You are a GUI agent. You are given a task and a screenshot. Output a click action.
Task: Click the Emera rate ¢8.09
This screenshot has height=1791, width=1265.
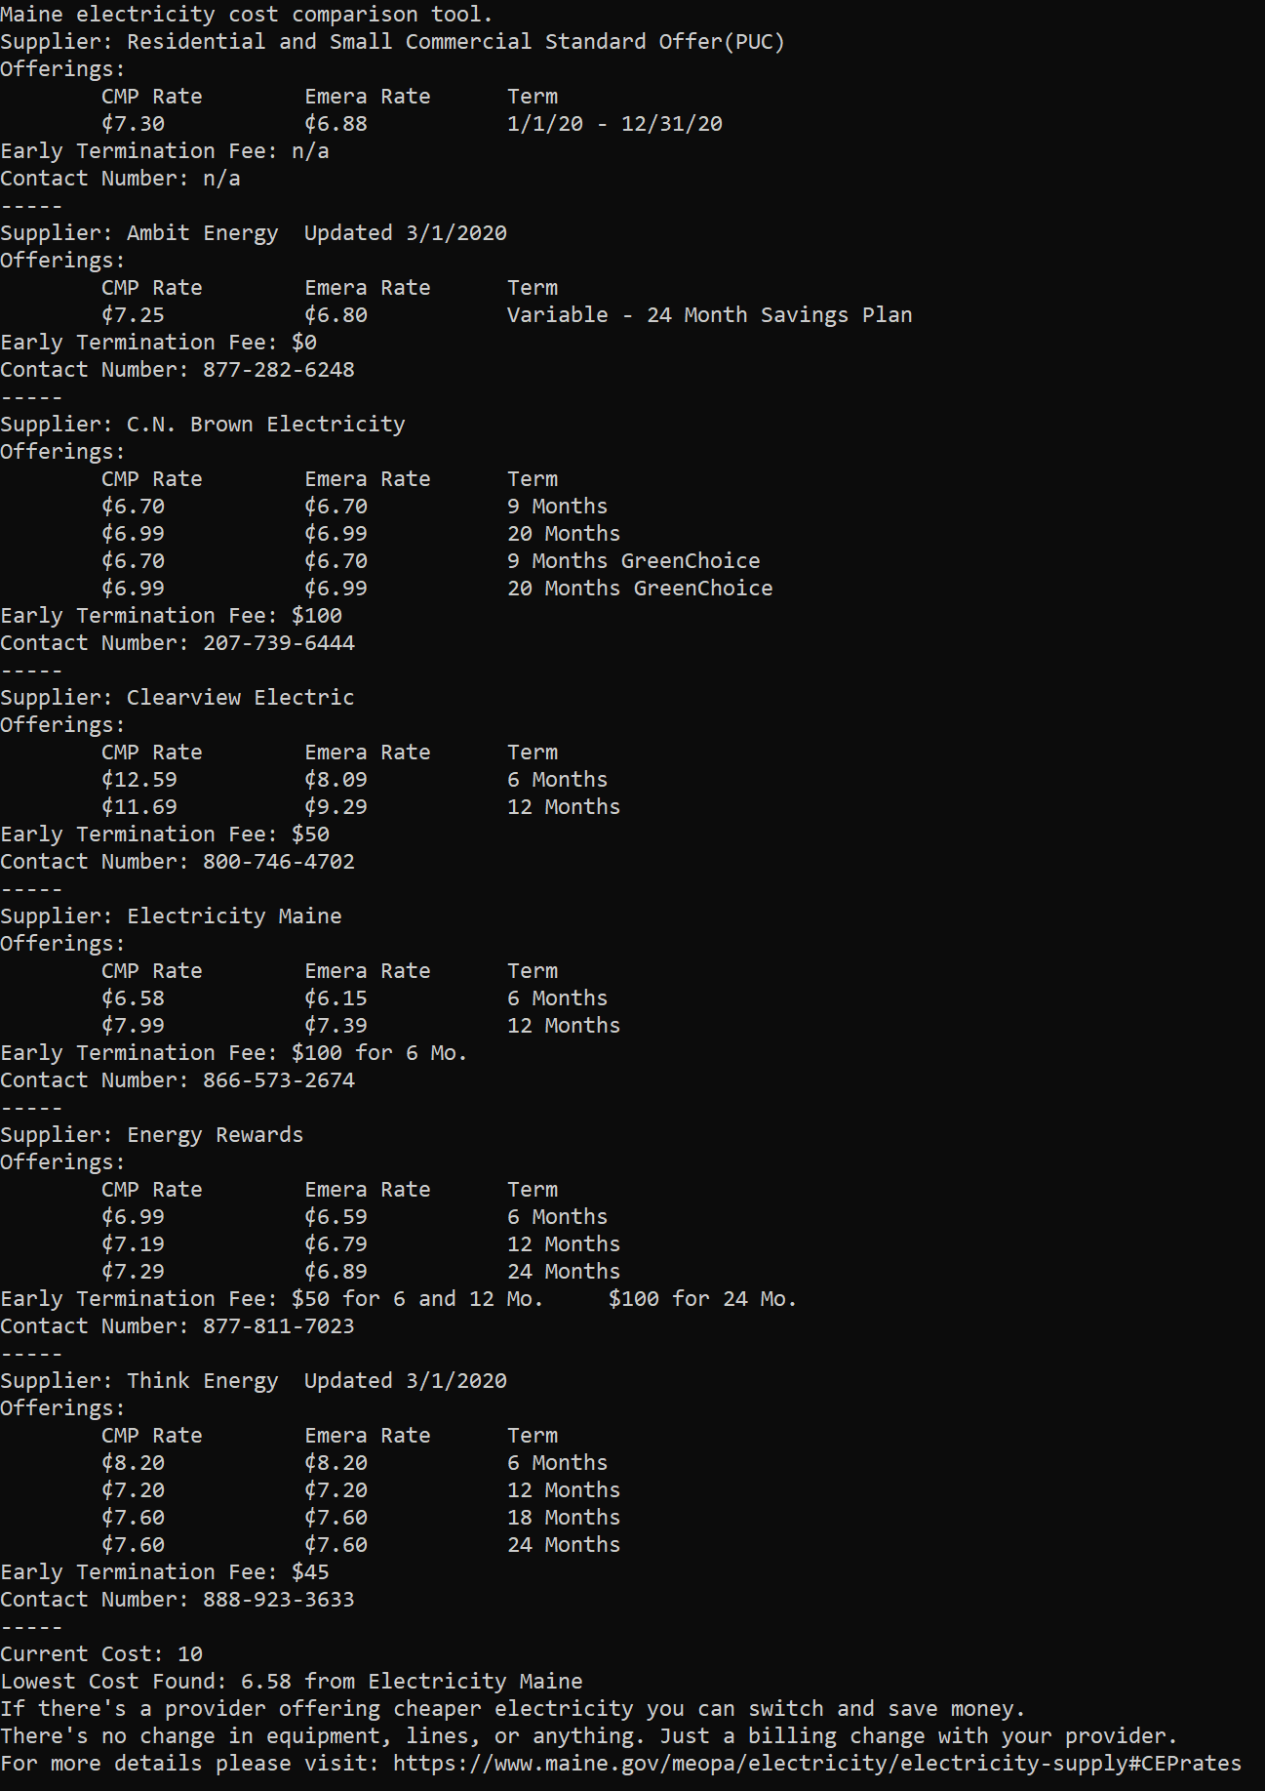[336, 780]
